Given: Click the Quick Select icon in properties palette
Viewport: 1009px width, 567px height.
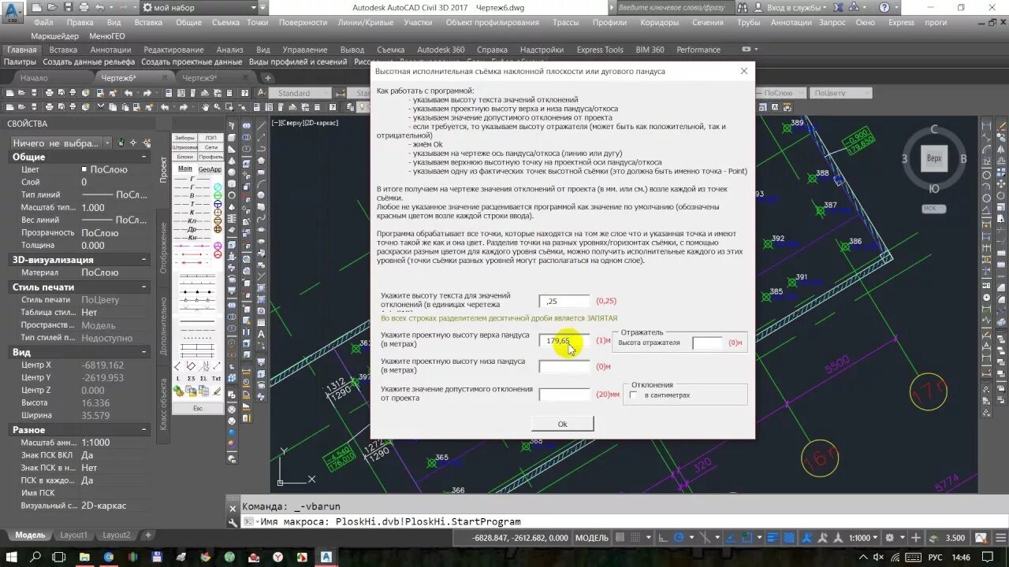Looking at the screenshot, I should coord(146,143).
